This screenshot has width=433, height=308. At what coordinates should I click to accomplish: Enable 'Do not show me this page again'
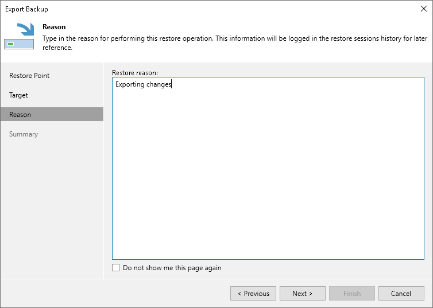click(x=116, y=268)
